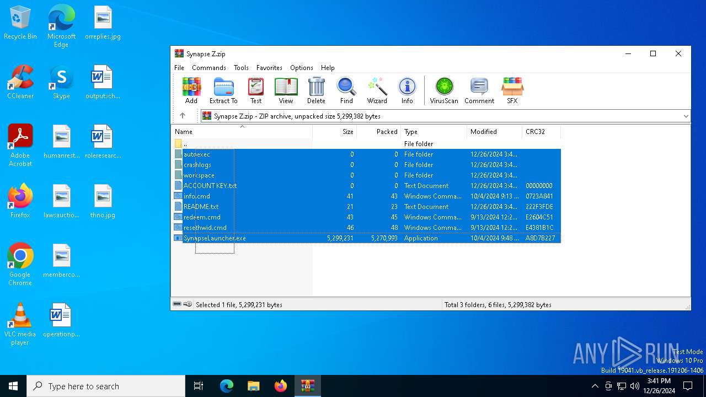
Task: Click the SFX toolbar icon
Action: (512, 90)
